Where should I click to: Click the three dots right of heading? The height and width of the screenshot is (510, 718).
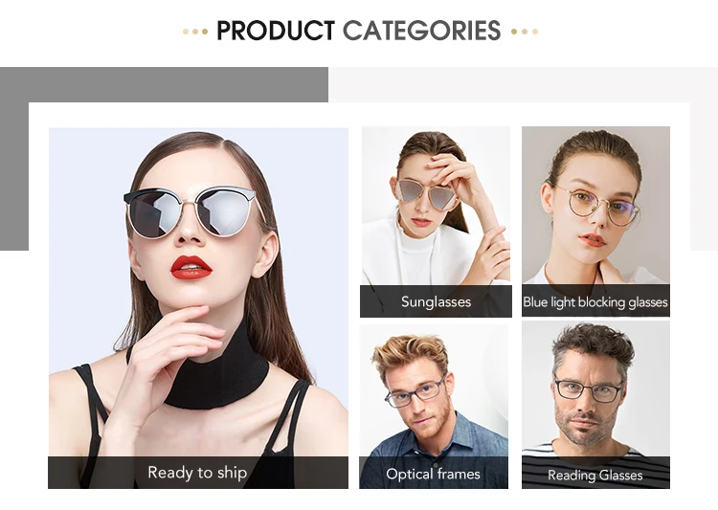coord(525,32)
